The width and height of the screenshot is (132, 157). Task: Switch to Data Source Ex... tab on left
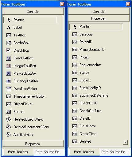49,152
